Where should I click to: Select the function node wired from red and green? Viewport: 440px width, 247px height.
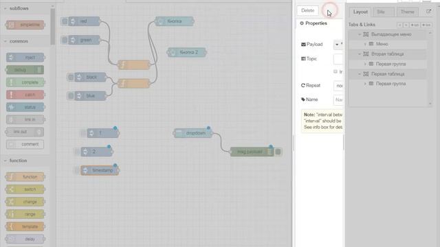[134, 64]
